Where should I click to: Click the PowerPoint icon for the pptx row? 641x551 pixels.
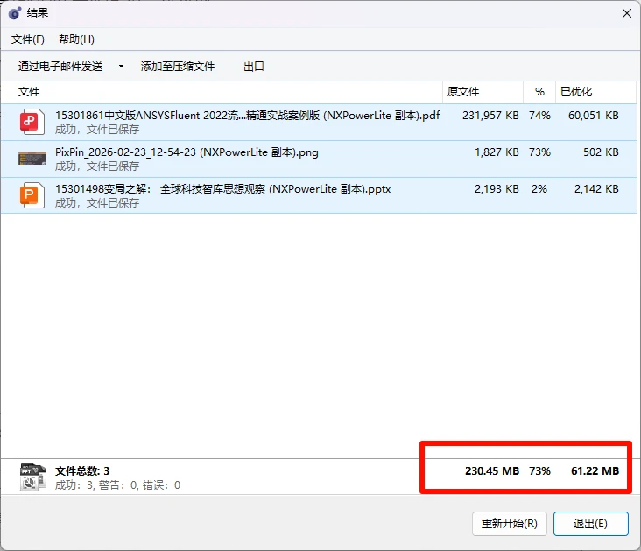pyautogui.click(x=32, y=195)
